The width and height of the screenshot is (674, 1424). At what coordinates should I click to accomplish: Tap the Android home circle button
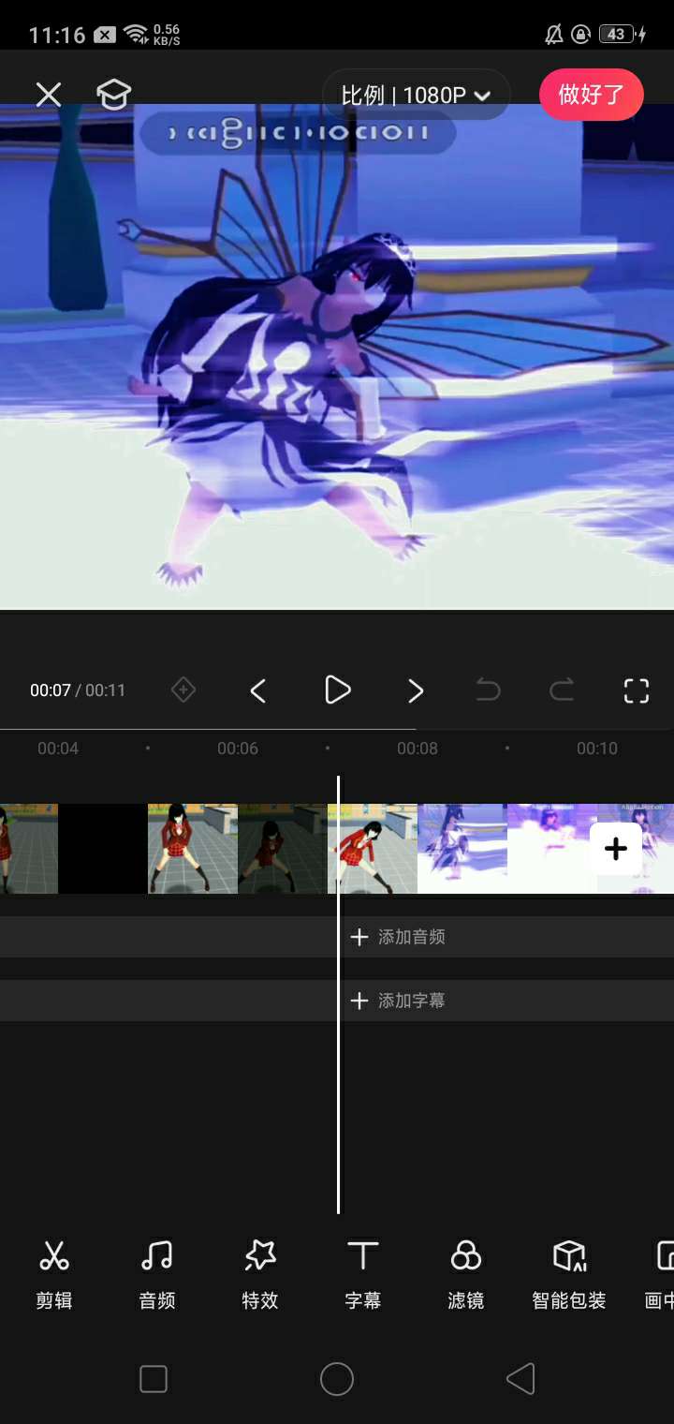[x=337, y=1379]
